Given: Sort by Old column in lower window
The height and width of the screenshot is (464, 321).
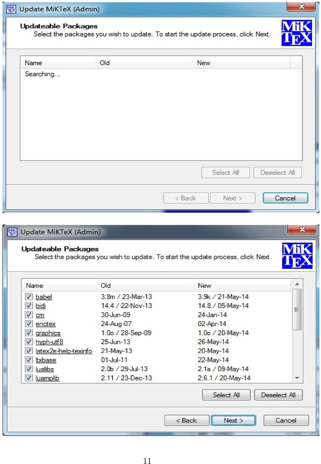Looking at the screenshot, I should tap(145, 285).
